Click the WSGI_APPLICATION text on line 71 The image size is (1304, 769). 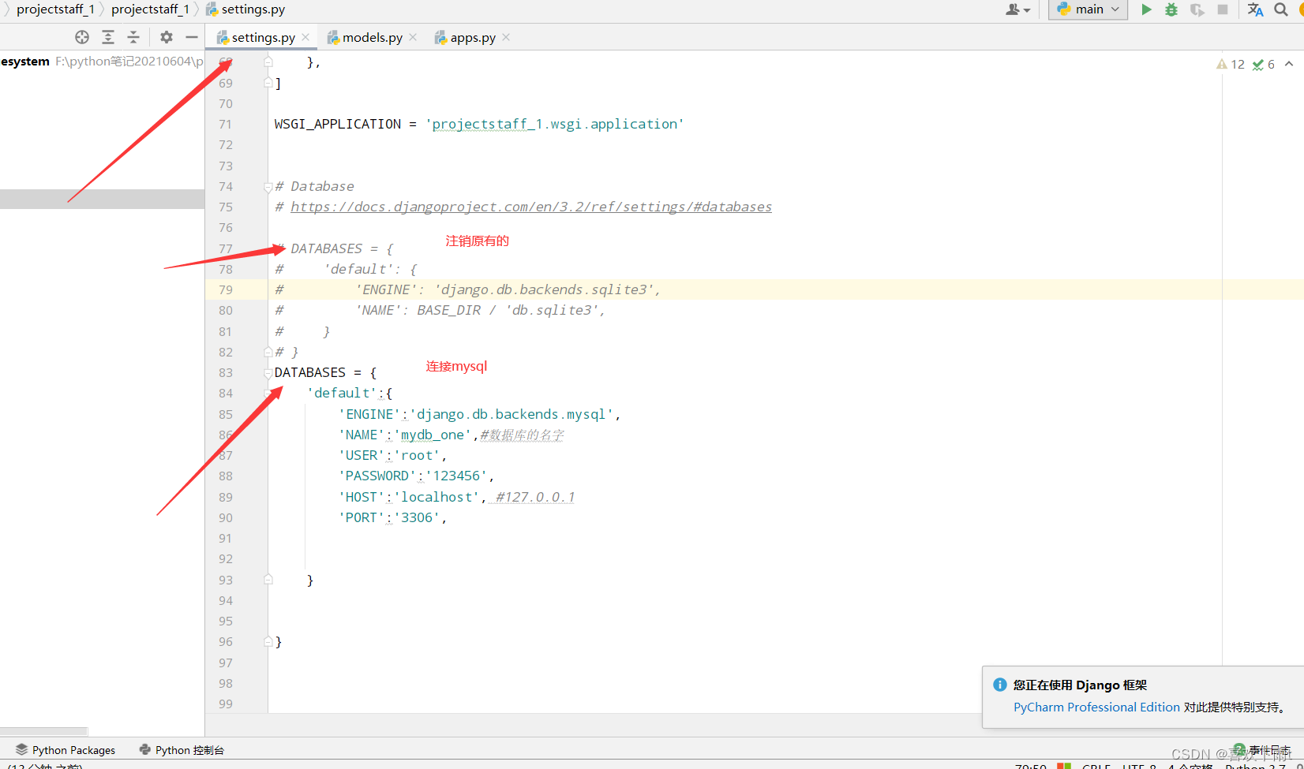[x=338, y=124]
